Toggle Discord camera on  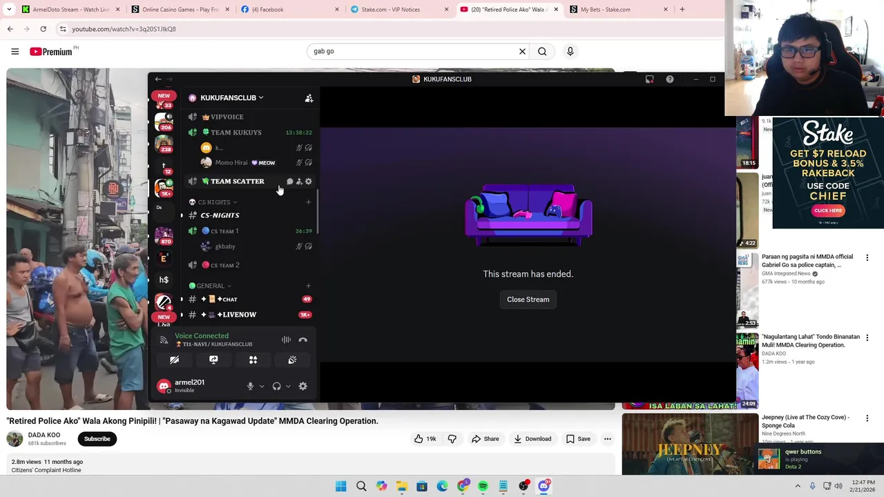coord(174,360)
